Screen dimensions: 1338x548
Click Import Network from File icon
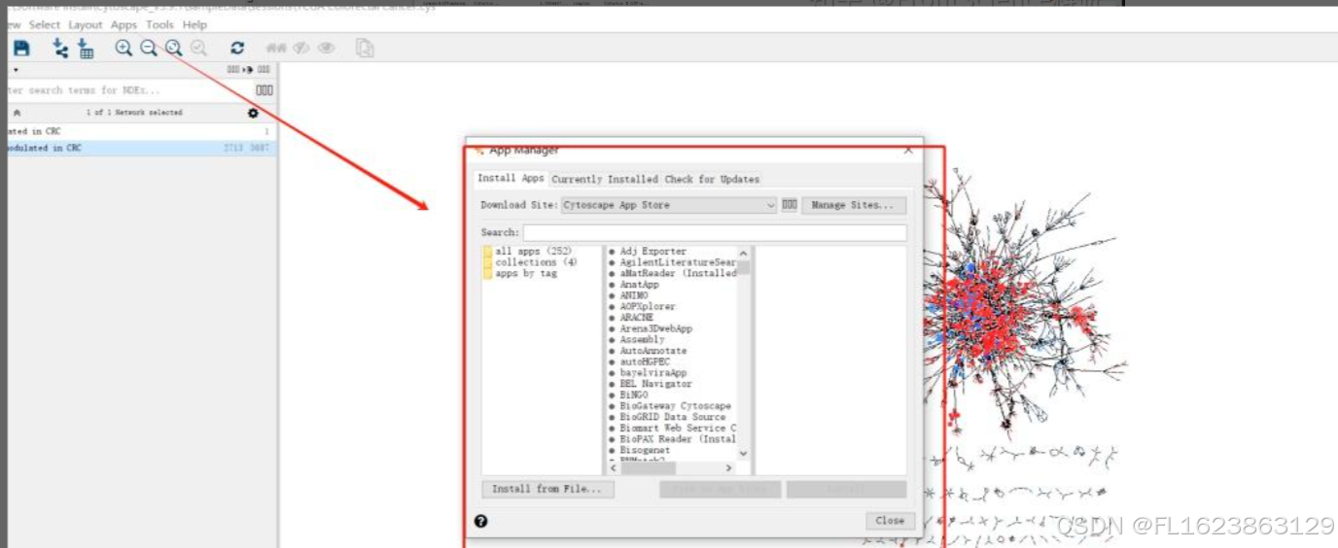[x=60, y=48]
